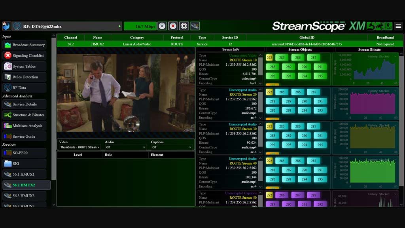
Task: Click the first green icon beside XM logo
Action: tap(371, 26)
